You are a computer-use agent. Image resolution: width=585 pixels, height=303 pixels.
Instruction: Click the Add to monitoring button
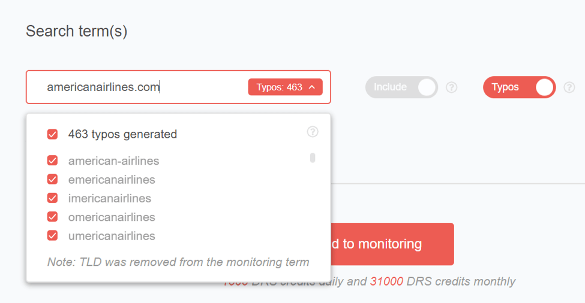click(392, 244)
